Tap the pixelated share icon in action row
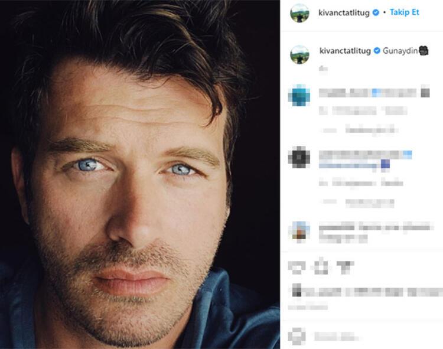Image resolution: width=443 pixels, height=349 pixels. point(346,267)
